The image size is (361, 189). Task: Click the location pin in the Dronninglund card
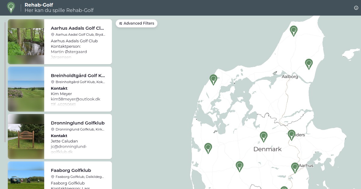pos(53,129)
